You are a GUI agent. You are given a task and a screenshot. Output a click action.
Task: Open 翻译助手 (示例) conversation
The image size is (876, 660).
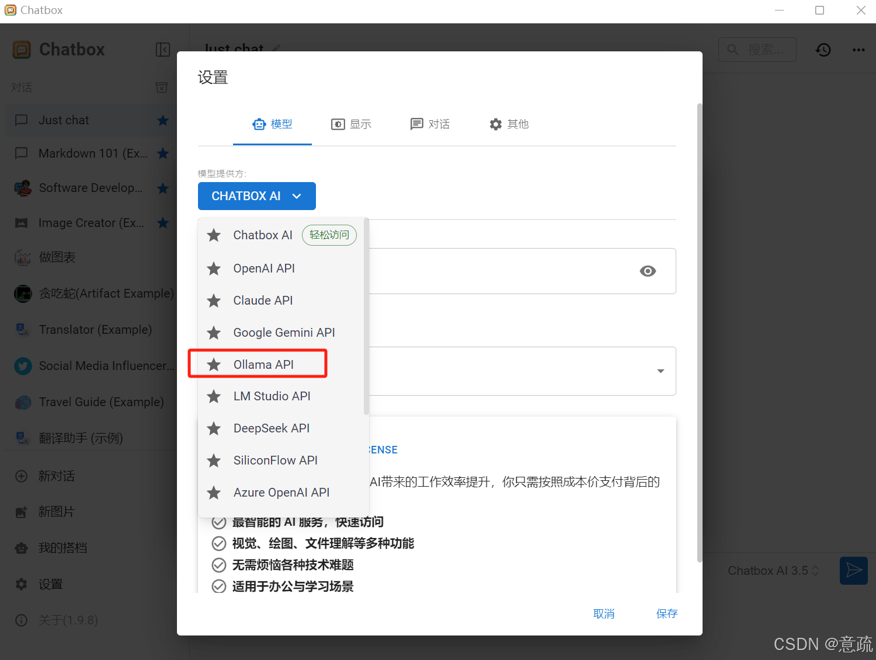point(91,438)
